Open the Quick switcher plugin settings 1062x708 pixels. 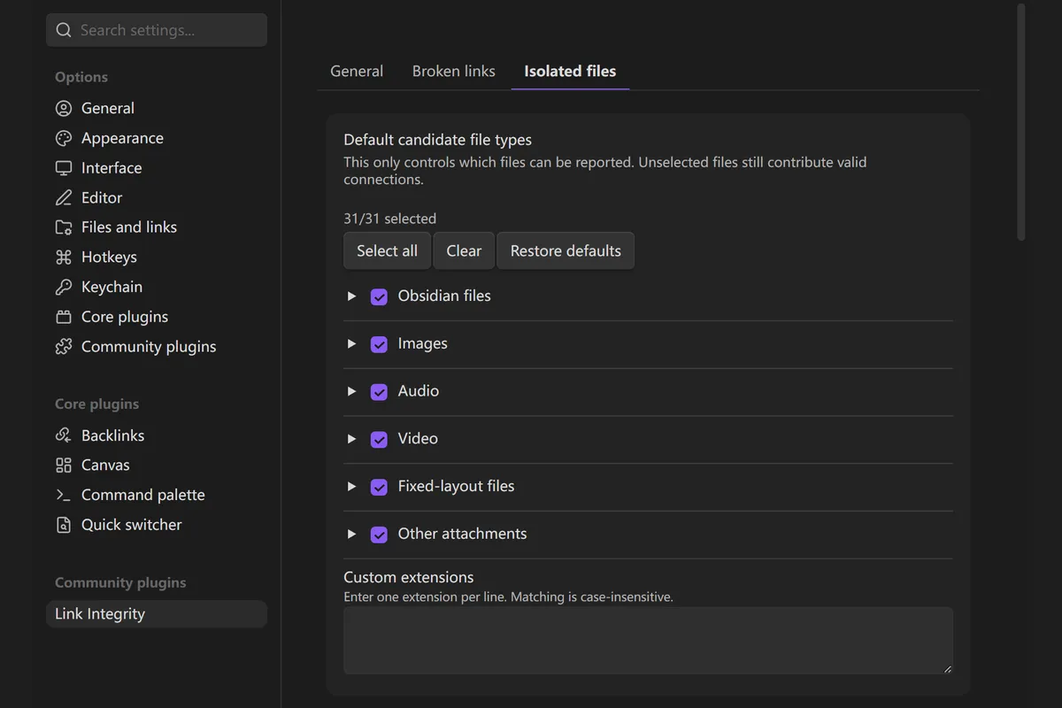tap(157, 525)
